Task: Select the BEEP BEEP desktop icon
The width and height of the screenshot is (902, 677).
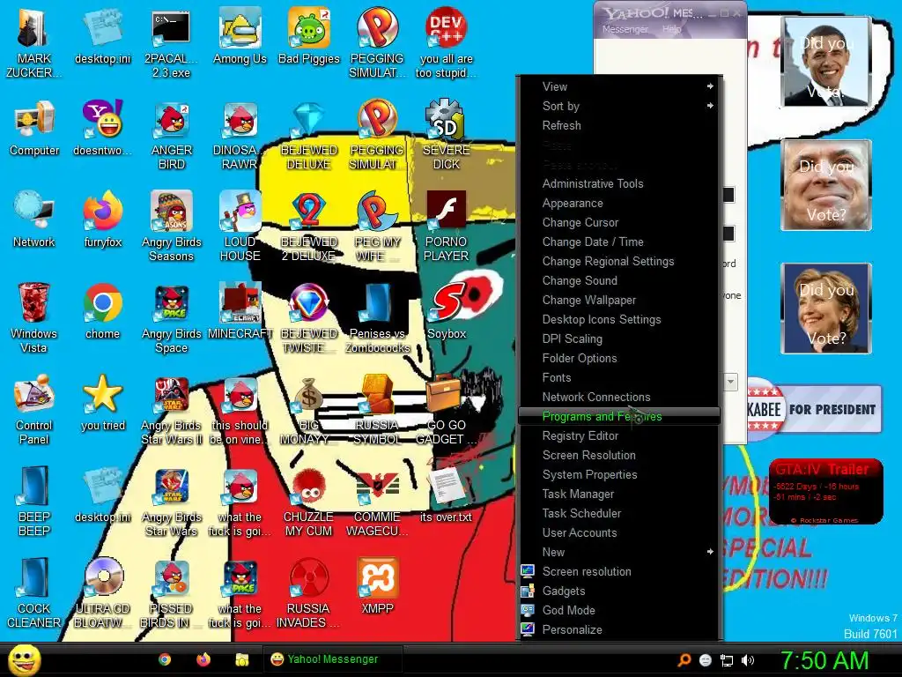Action: pyautogui.click(x=34, y=501)
